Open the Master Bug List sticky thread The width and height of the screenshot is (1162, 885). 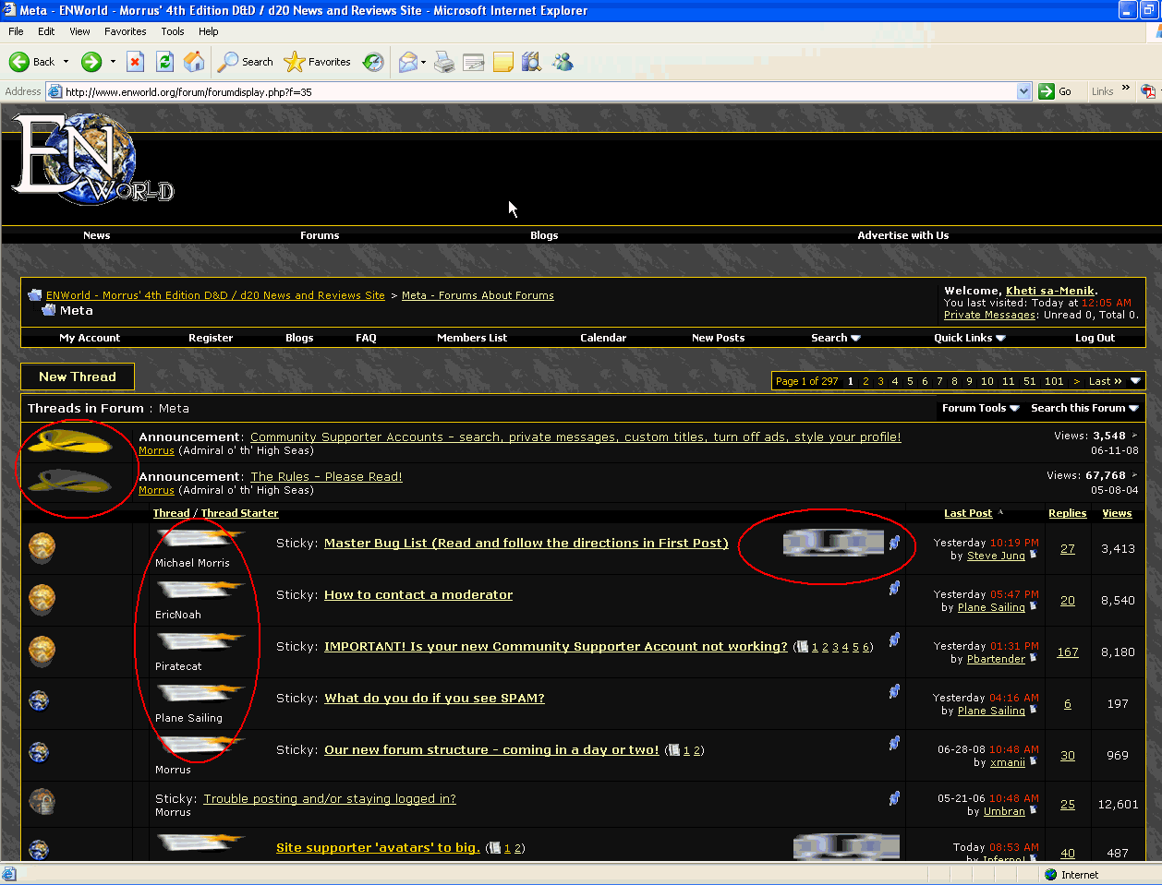click(x=526, y=544)
